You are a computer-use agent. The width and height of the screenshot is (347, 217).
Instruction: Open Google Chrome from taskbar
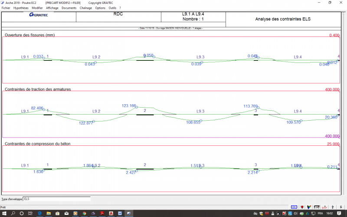coord(84,214)
